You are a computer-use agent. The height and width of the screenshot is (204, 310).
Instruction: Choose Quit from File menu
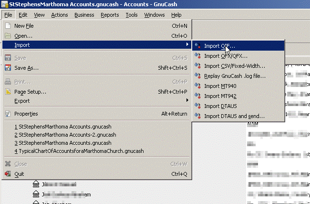[97, 174]
